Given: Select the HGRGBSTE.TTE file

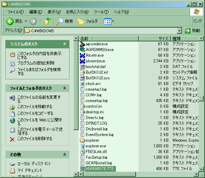Looking at the screenshot, I should pyautogui.click(x=100, y=169).
